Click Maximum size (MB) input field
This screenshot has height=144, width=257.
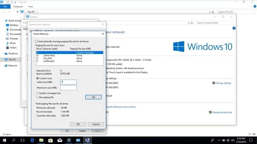coord(68,88)
